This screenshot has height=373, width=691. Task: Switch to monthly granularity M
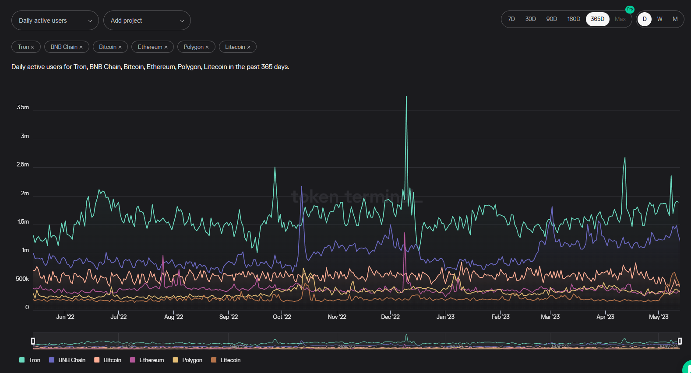(x=675, y=19)
